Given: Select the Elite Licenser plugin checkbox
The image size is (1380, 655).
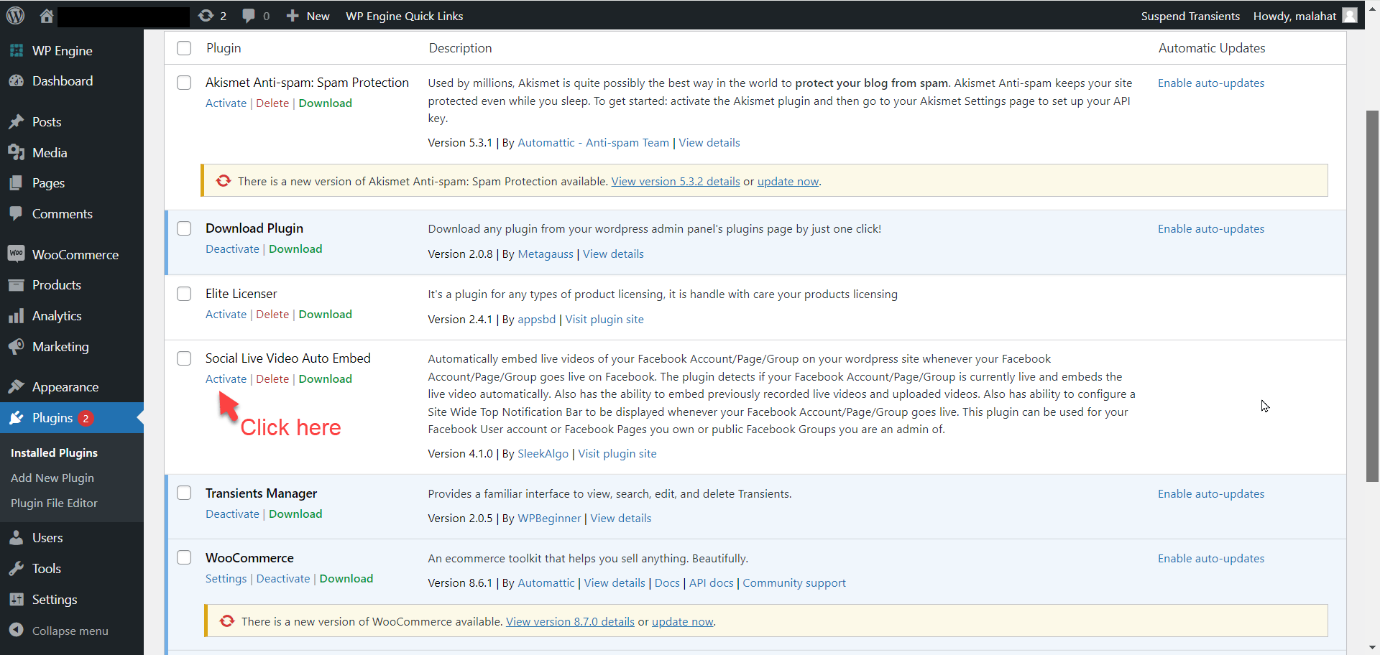Looking at the screenshot, I should (x=184, y=294).
